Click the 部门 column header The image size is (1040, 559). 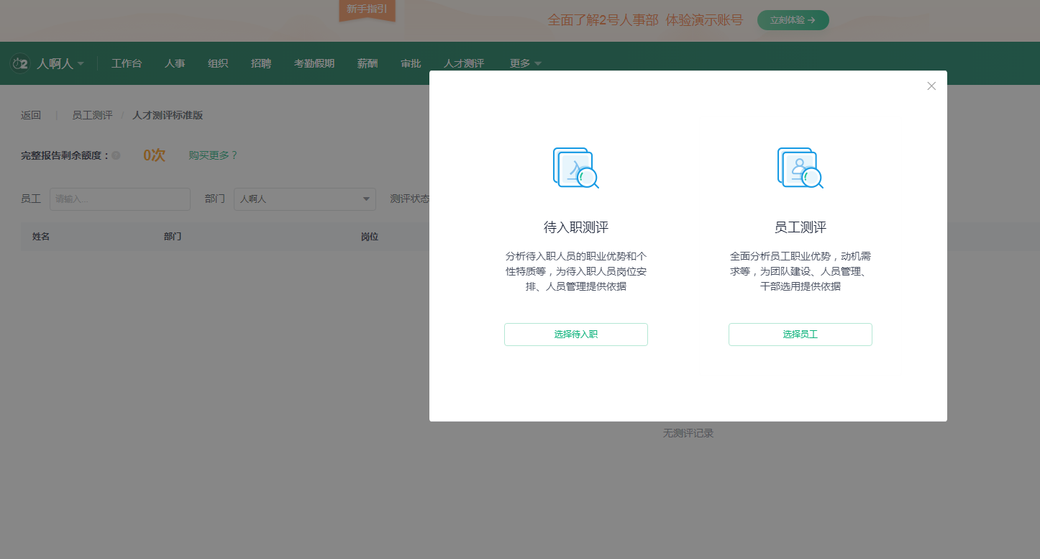coord(173,237)
